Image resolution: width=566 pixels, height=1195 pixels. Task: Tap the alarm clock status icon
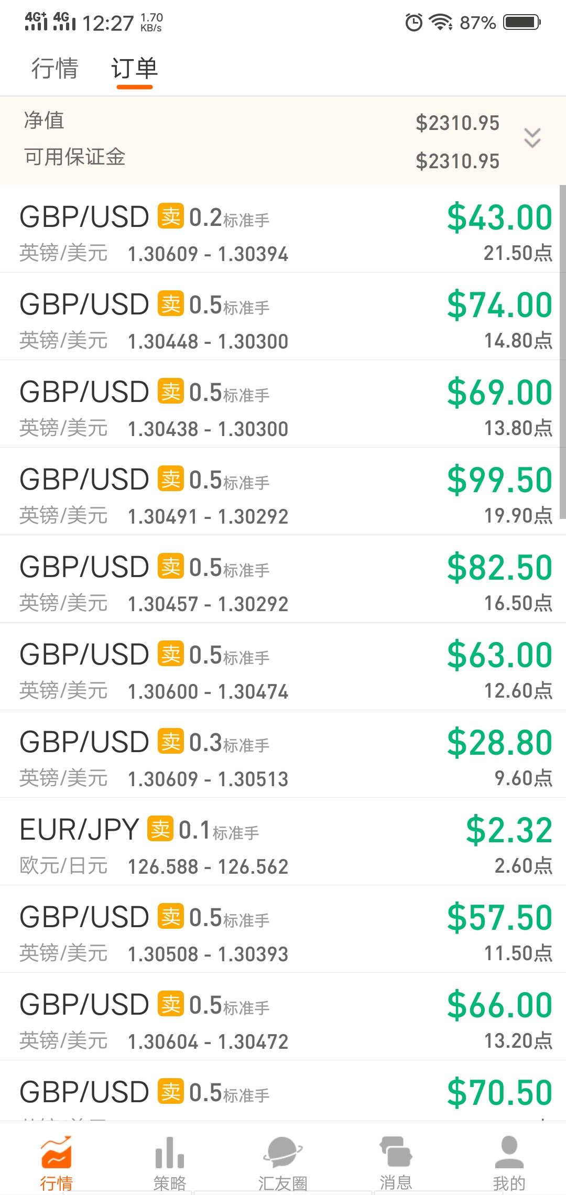coord(414,23)
